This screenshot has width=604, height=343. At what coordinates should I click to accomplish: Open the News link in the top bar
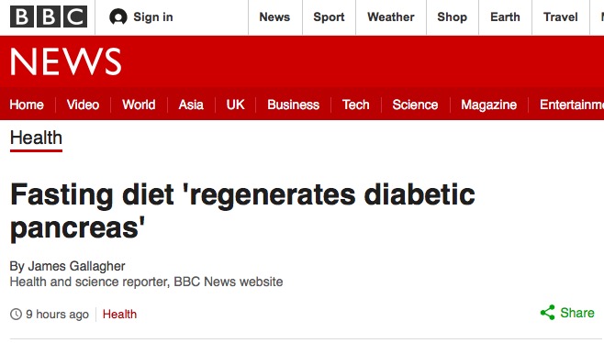[x=274, y=17]
